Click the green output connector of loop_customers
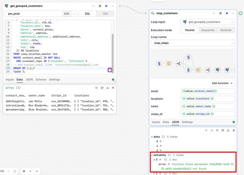This screenshot has width=244, height=175. 240,13
